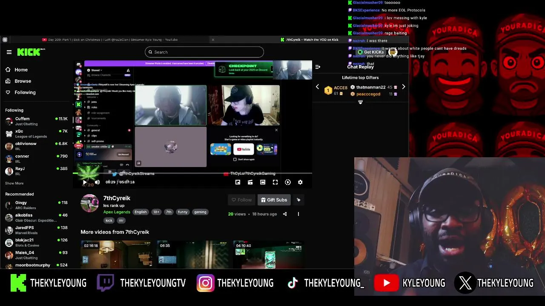Open recommended channel blakjac21
The height and width of the screenshot is (306, 545).
point(36,242)
